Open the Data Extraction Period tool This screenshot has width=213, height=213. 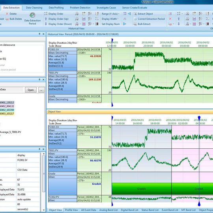32,19
